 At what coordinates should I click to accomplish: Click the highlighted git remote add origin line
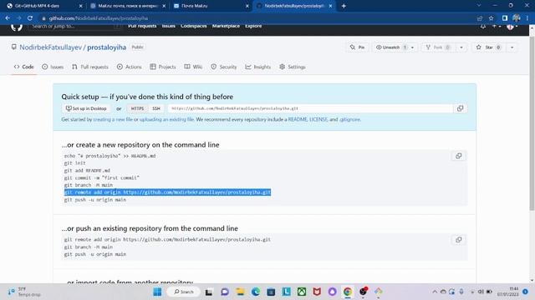click(x=167, y=192)
